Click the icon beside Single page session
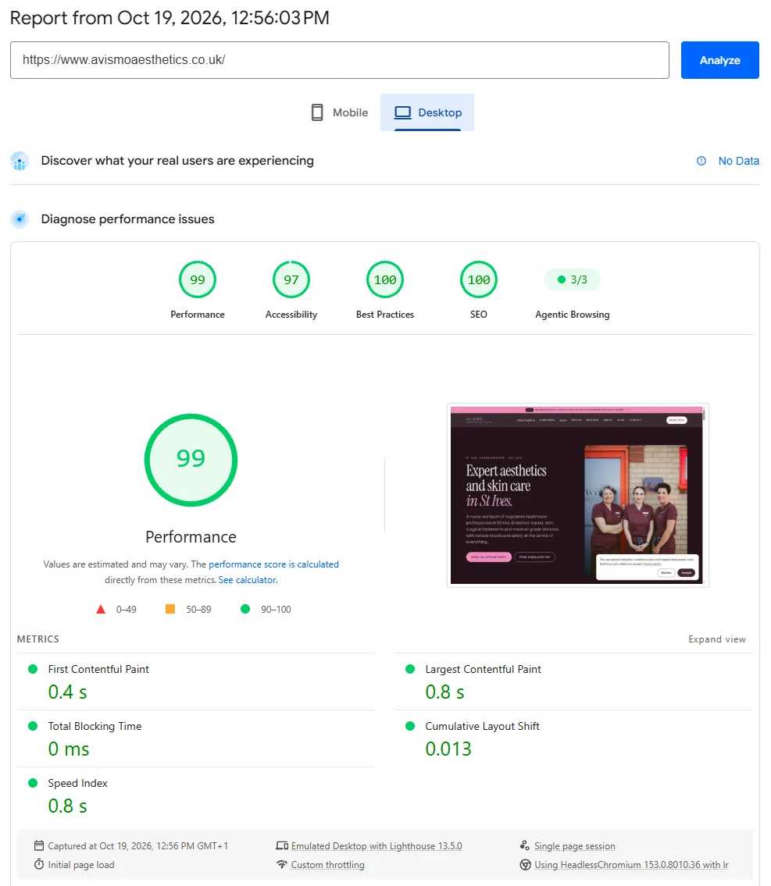 click(x=525, y=845)
